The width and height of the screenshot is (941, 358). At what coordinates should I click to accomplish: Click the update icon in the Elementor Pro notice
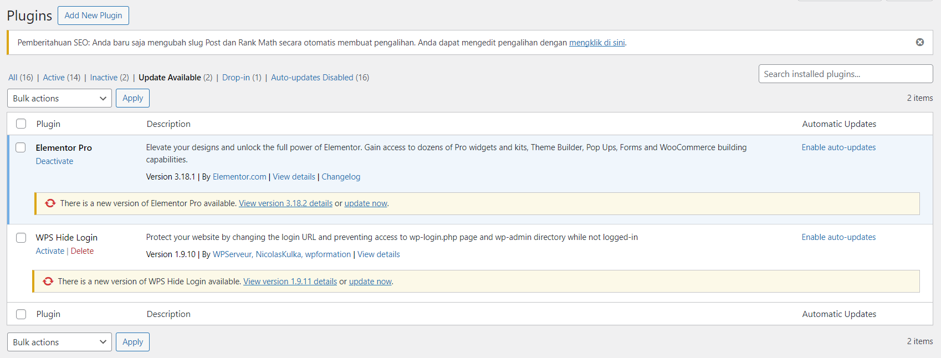coord(50,203)
